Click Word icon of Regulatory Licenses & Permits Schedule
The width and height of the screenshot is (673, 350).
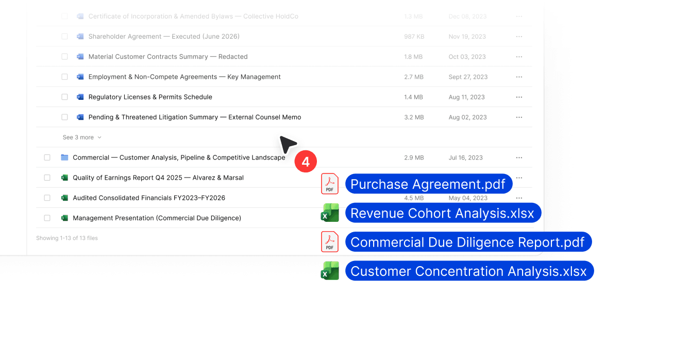point(80,97)
